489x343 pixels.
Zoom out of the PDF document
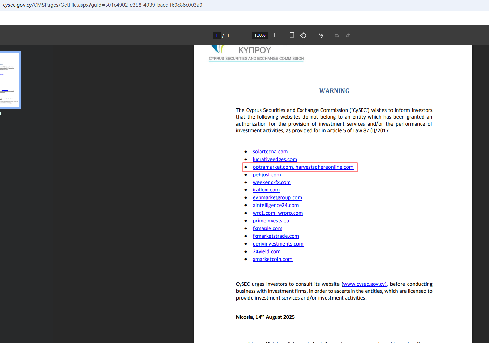coord(245,35)
